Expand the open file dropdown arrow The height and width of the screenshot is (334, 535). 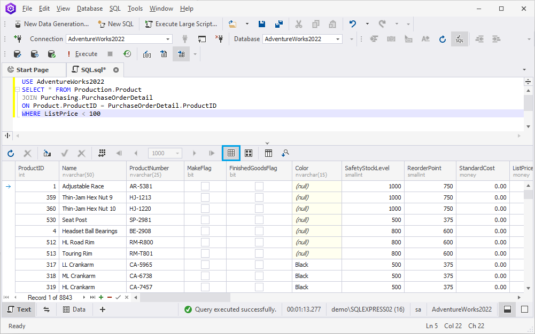point(247,24)
